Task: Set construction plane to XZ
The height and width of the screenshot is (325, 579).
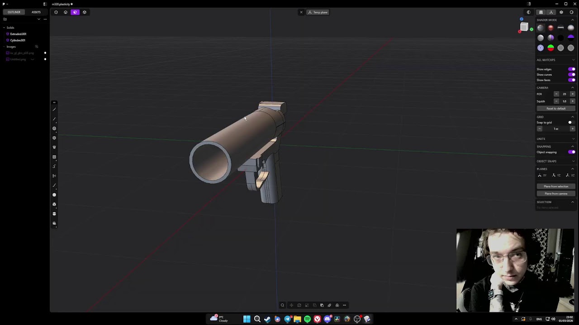Action: [x=570, y=175]
